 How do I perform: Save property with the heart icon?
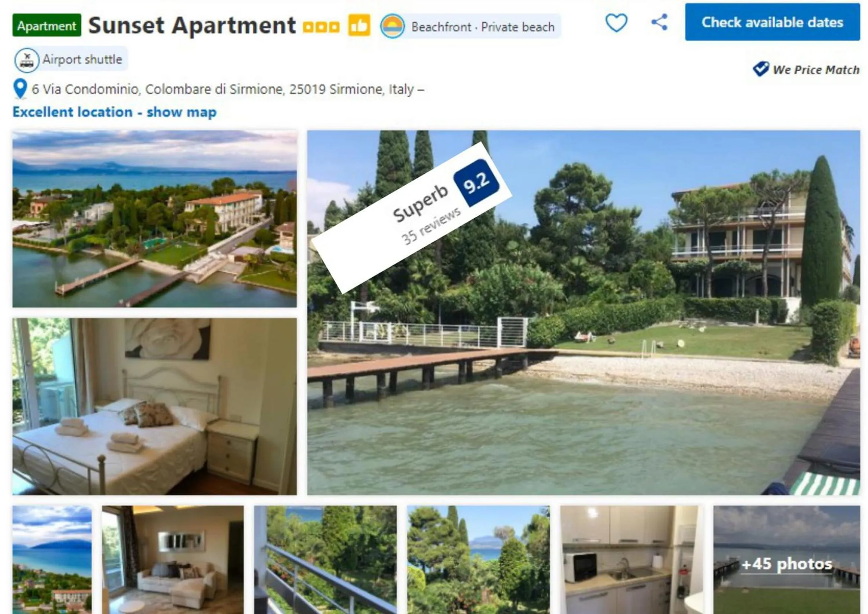tap(616, 23)
